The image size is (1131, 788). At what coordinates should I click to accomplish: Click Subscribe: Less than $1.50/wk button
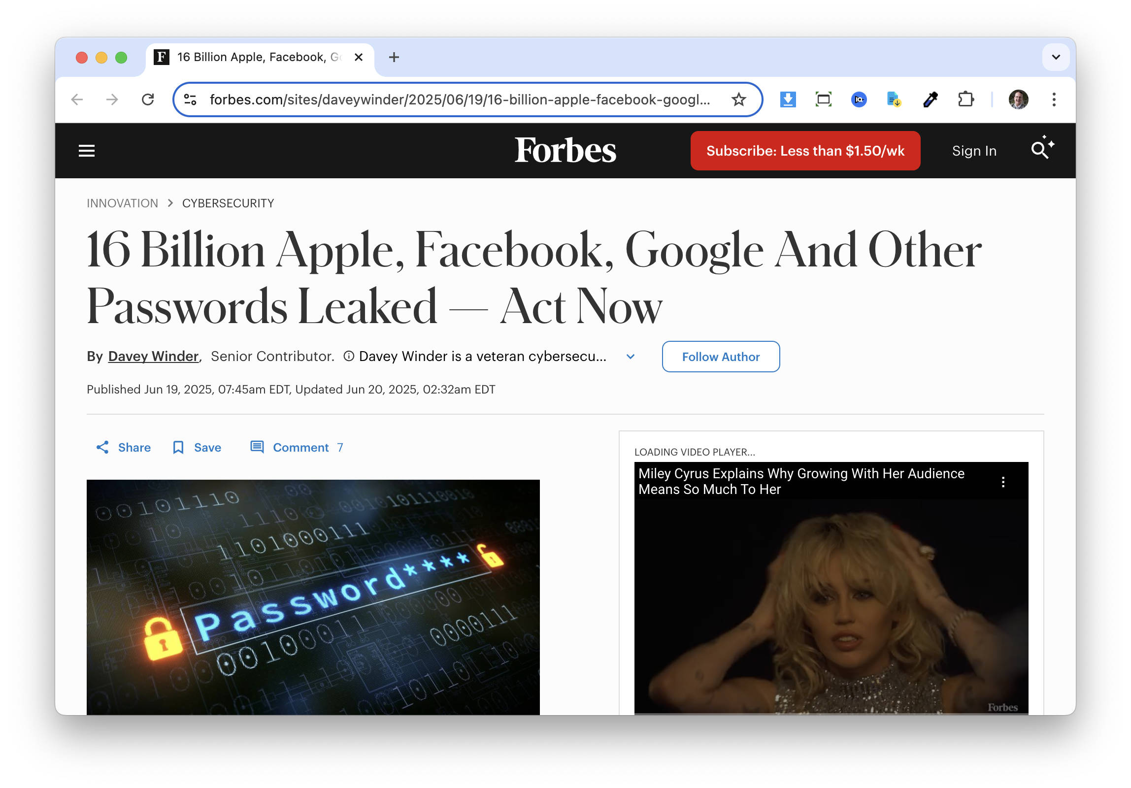pos(805,151)
